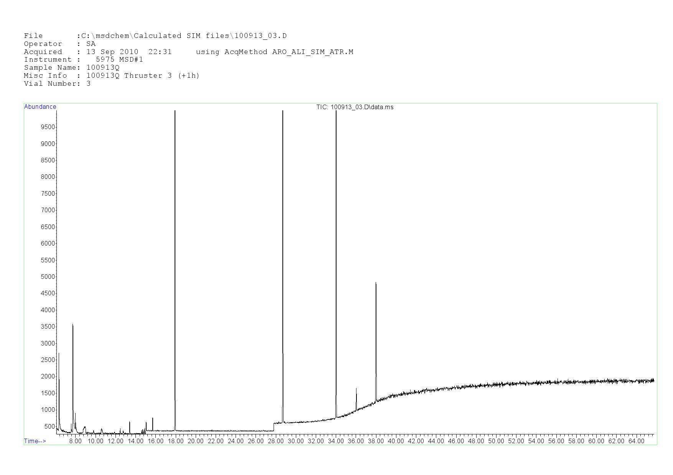673x475 pixels.
Task: Click the first peak at the chart's left edge
Action: pos(59,383)
